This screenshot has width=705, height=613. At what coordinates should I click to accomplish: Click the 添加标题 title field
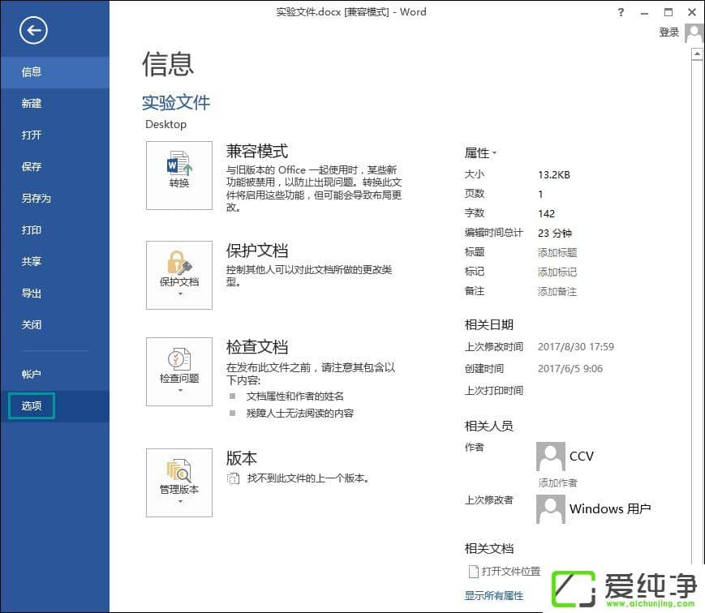pos(557,253)
